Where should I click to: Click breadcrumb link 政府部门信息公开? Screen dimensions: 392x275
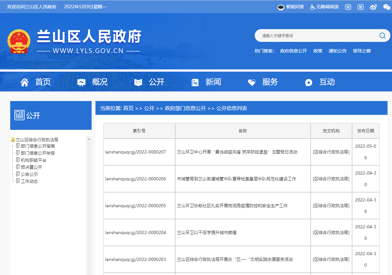(185, 108)
